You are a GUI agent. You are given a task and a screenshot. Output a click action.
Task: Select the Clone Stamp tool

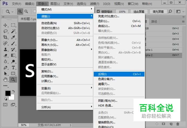click(5, 49)
